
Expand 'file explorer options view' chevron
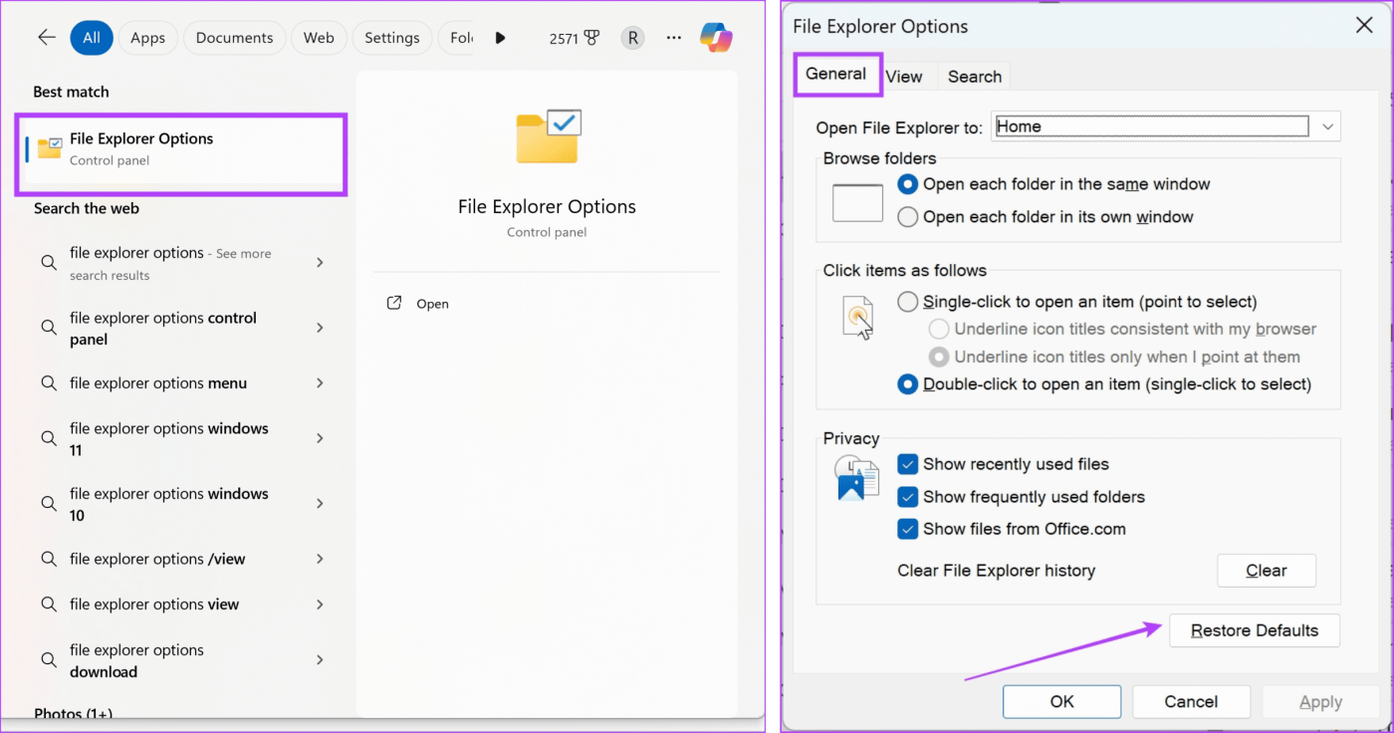click(x=320, y=605)
